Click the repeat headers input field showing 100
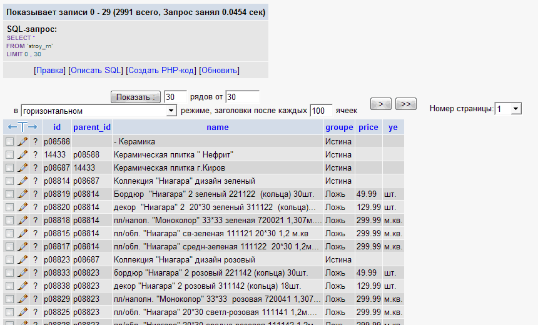The width and height of the screenshot is (538, 325). tap(321, 111)
